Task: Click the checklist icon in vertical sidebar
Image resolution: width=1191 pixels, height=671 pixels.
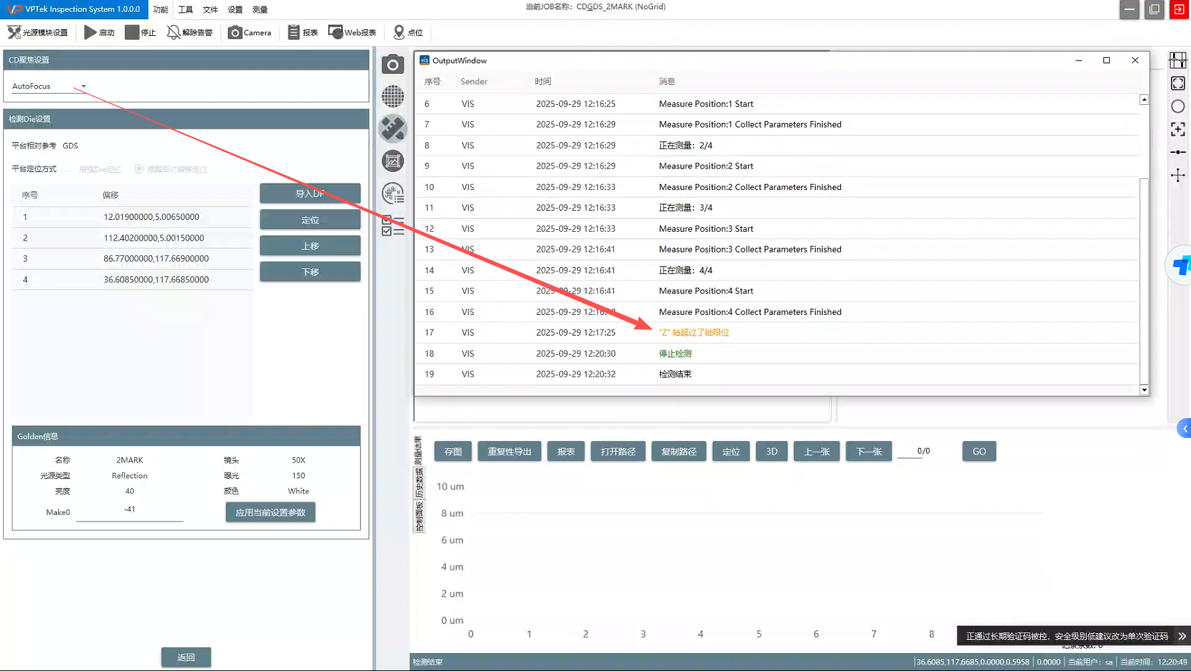Action: [x=393, y=226]
